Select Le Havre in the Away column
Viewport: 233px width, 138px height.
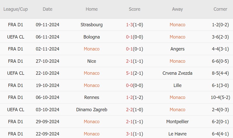pos(177,134)
